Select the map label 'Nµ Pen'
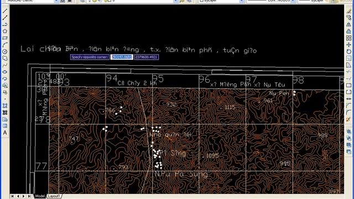 pos(279,93)
